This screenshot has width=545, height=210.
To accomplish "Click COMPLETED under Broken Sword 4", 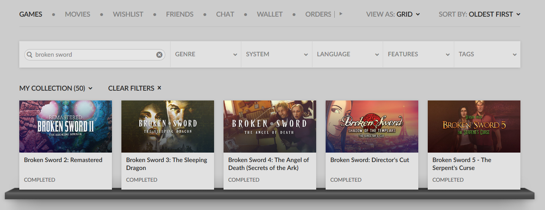I will pos(244,180).
